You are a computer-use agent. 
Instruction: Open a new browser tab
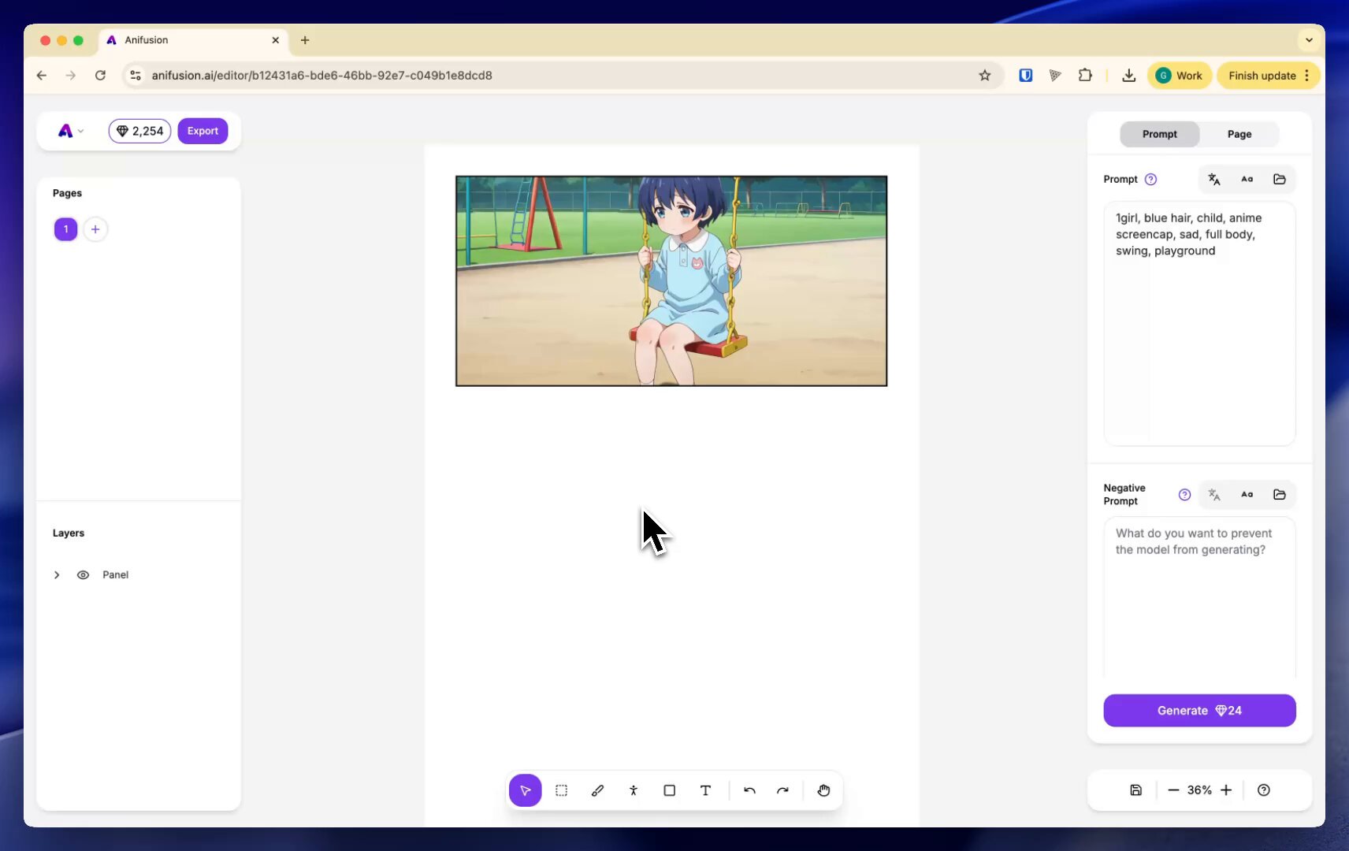pos(305,40)
